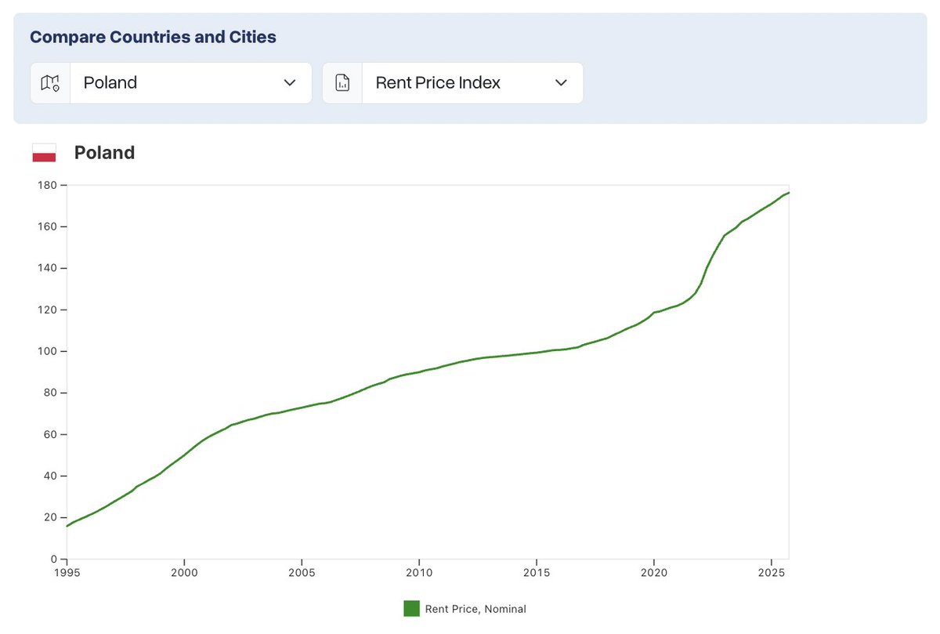Click the 2005 x-axis label

click(x=302, y=573)
